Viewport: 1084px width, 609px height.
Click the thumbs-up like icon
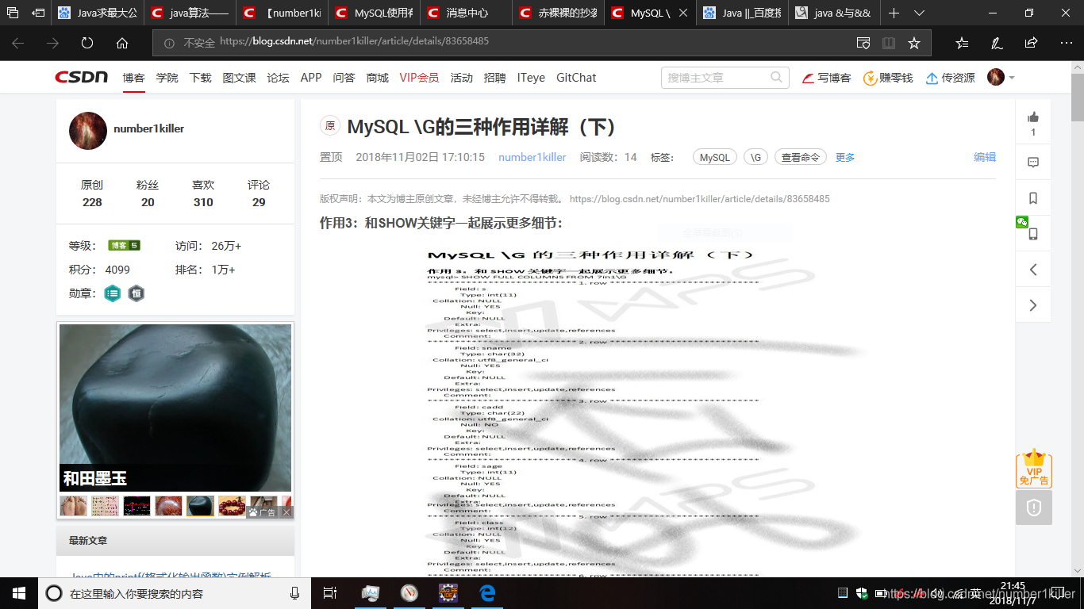1033,117
